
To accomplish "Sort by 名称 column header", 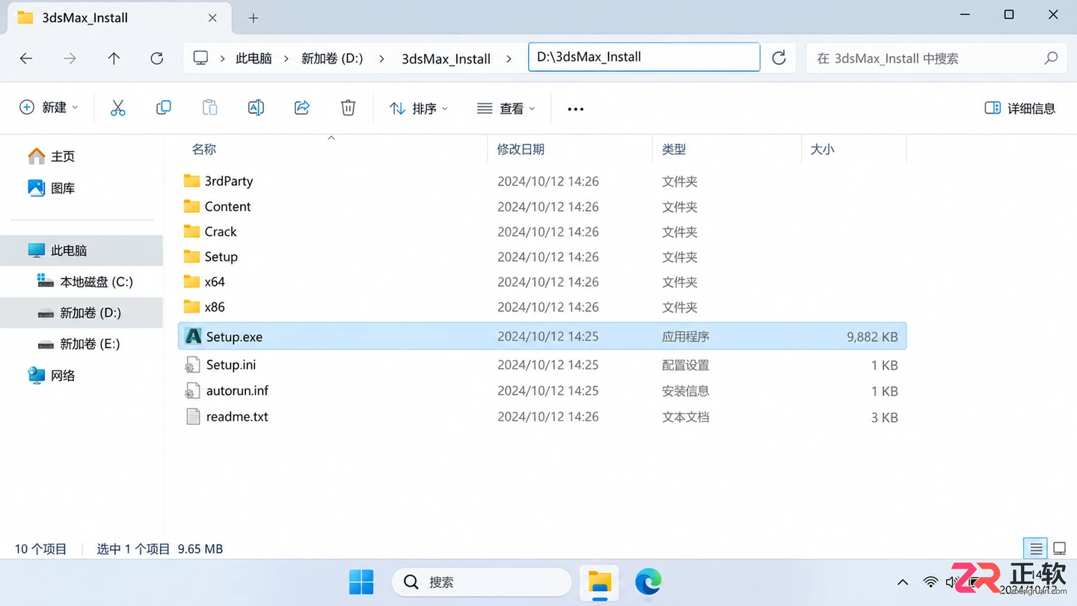I will pyautogui.click(x=204, y=150).
